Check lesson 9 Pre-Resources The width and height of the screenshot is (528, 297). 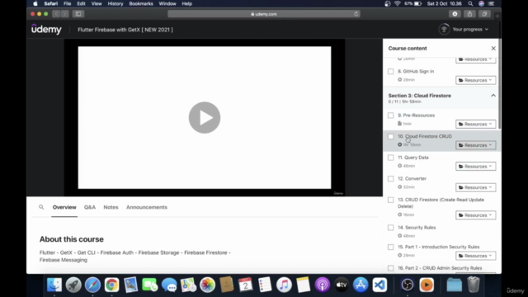tap(390, 115)
